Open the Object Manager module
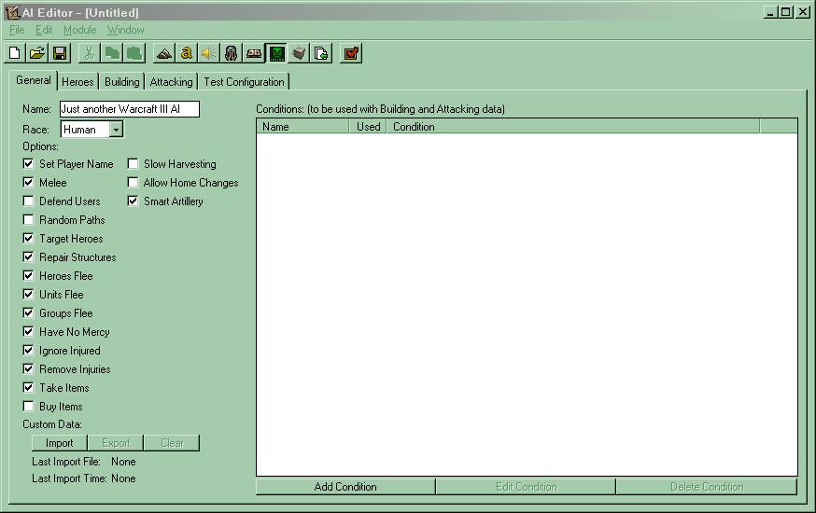 pos(299,53)
